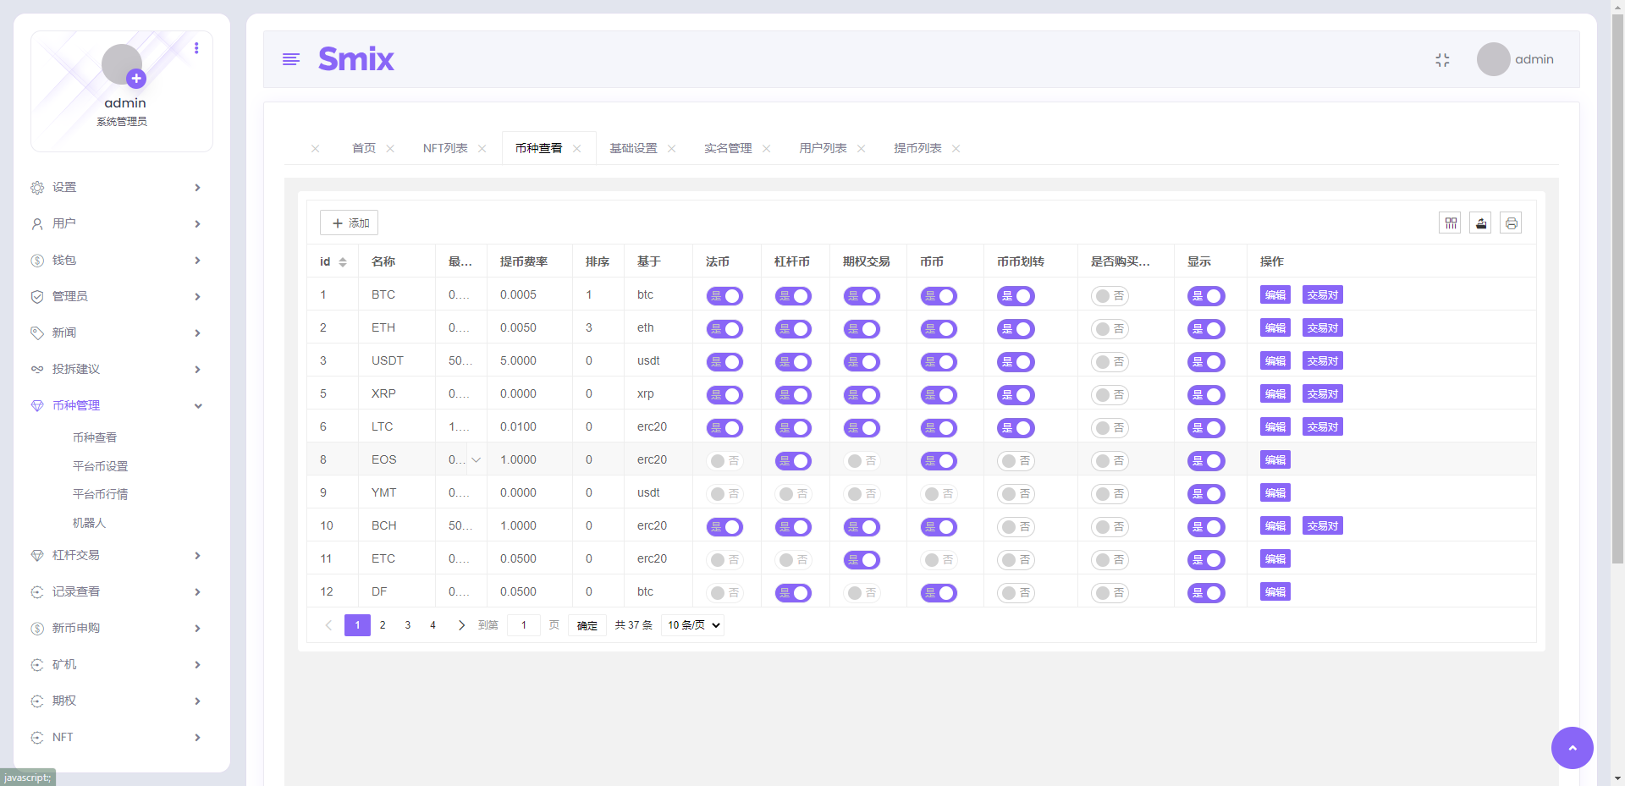Click the print table icon

(x=1512, y=223)
